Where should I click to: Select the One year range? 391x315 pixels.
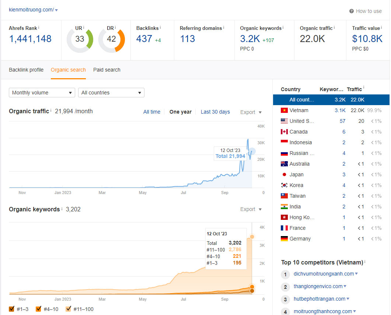coord(181,112)
